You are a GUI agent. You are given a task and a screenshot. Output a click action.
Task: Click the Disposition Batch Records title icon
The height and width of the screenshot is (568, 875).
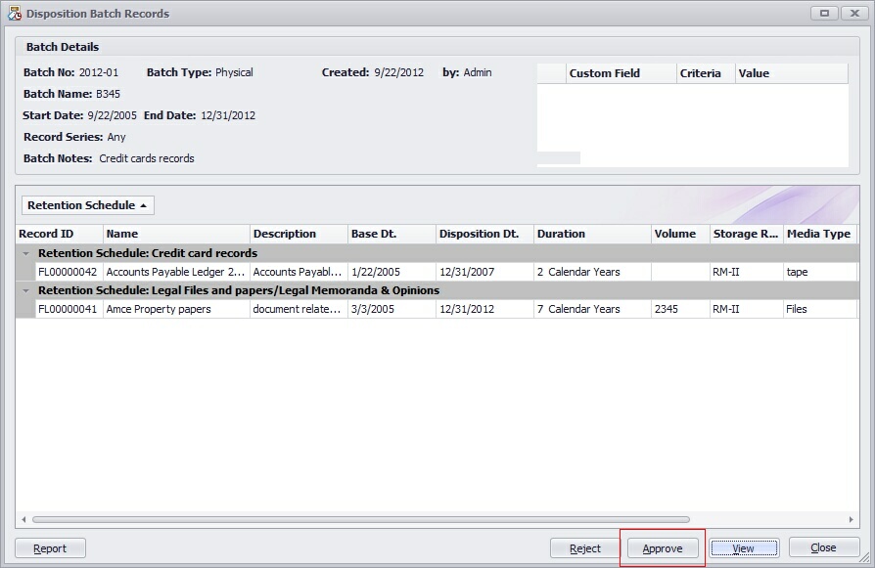[x=14, y=14]
